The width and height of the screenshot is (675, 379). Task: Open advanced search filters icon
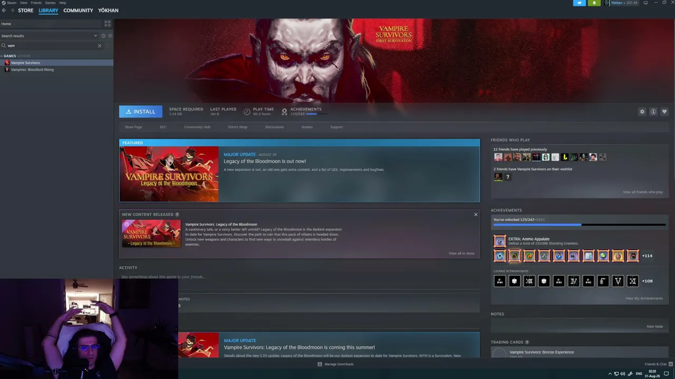[108, 46]
